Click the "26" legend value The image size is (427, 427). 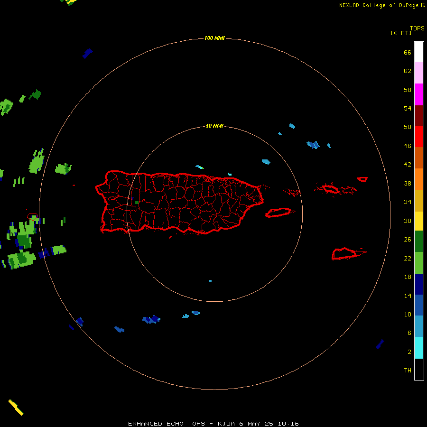408,240
